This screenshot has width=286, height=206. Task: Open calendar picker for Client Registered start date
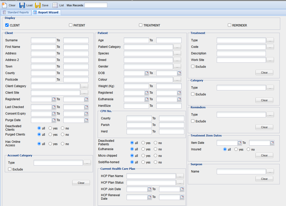(x=54, y=99)
